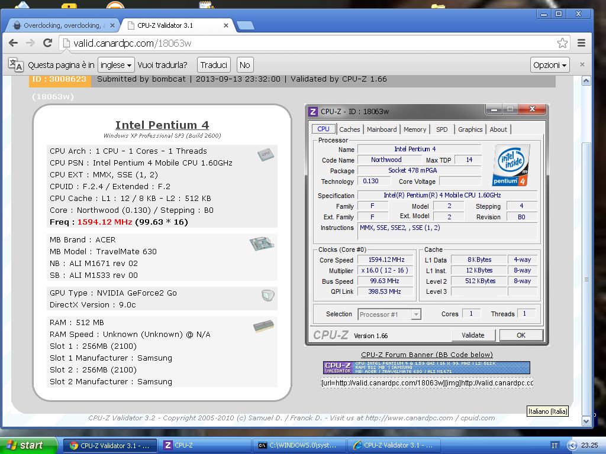Click the Bus Speed value 99.63 MHz
This screenshot has width=606, height=454.
385,281
